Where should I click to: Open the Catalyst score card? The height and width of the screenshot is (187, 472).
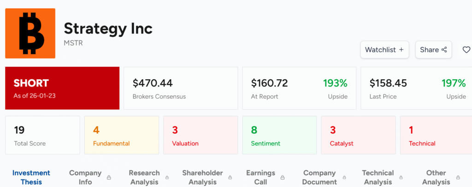pos(358,135)
